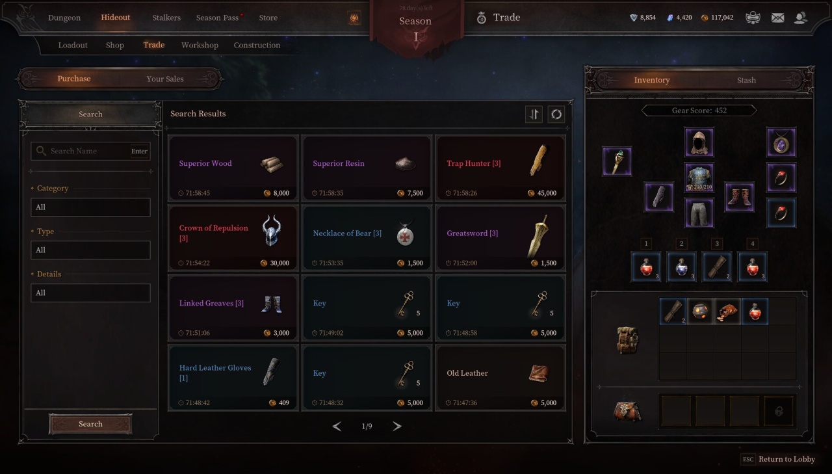Click the backpack bag icon
This screenshot has width=832, height=474.
(x=628, y=339)
